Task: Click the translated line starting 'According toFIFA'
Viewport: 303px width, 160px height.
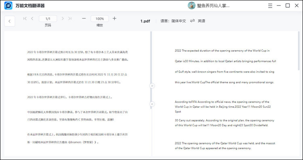Action: point(222,102)
